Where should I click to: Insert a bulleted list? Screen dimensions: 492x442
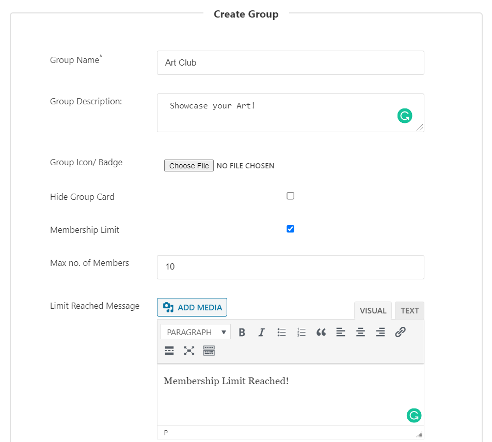point(281,332)
